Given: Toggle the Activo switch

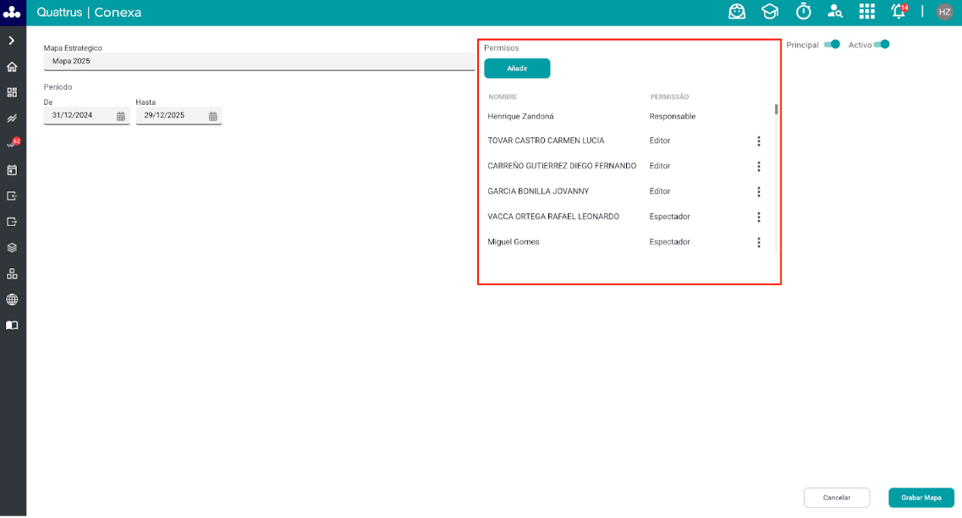Looking at the screenshot, I should click(882, 44).
